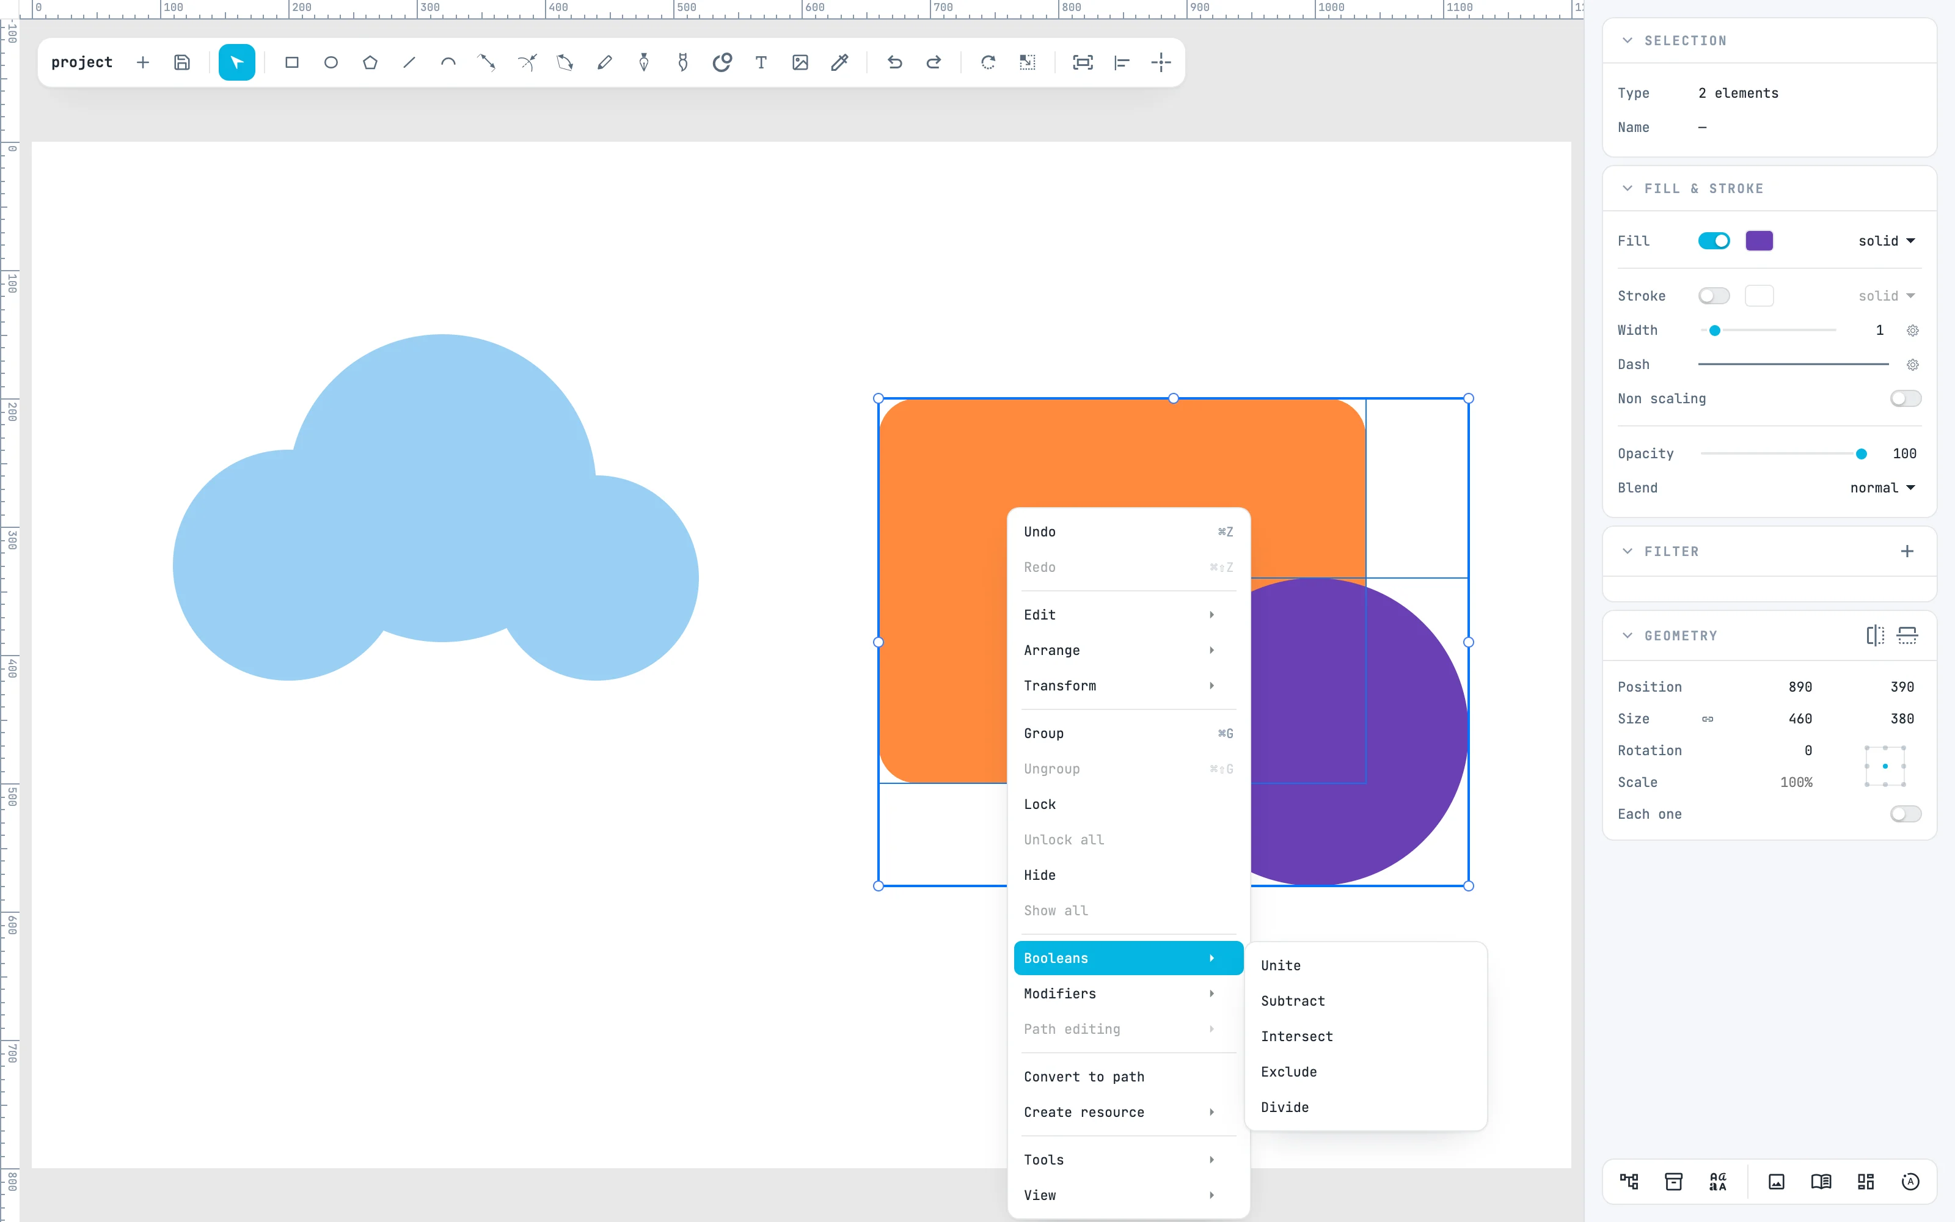The width and height of the screenshot is (1955, 1222).
Task: Click Group in the context menu
Action: (1128, 734)
